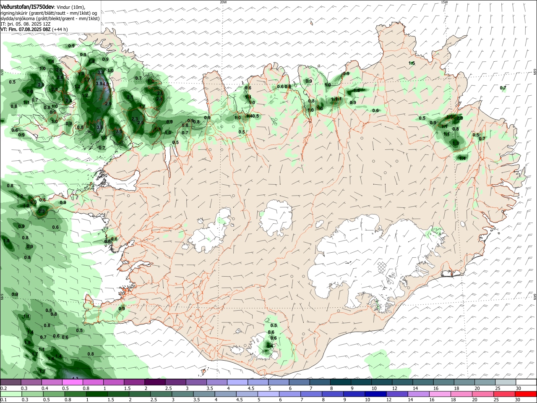Click the IT: þri. 05. 08. 2025 12Z line
Screen dimensions: 537x403
coord(25,24)
